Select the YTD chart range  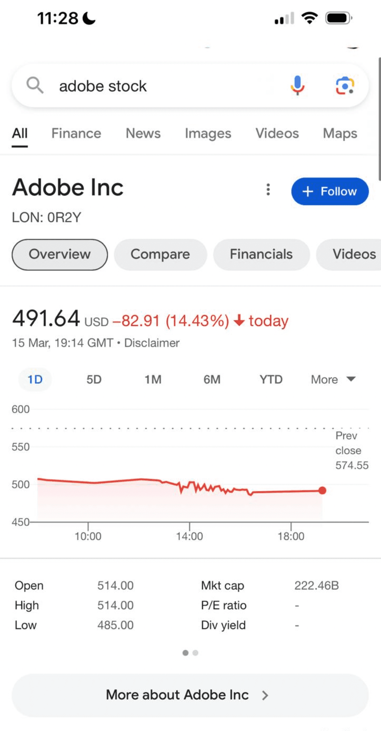271,380
